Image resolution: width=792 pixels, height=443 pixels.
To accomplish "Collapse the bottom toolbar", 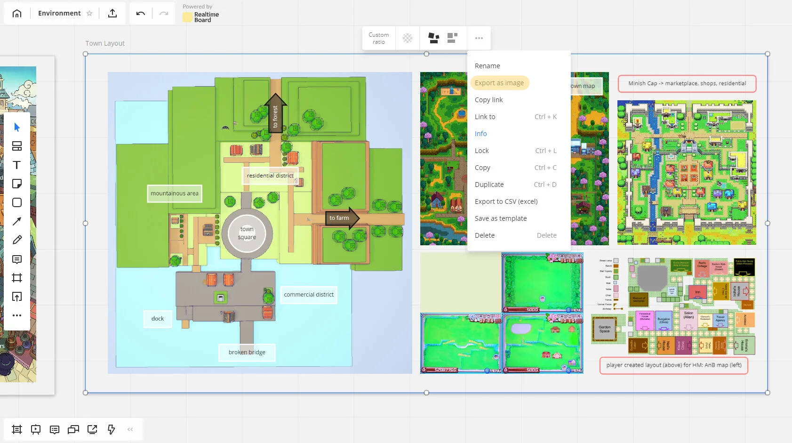I will tap(130, 429).
